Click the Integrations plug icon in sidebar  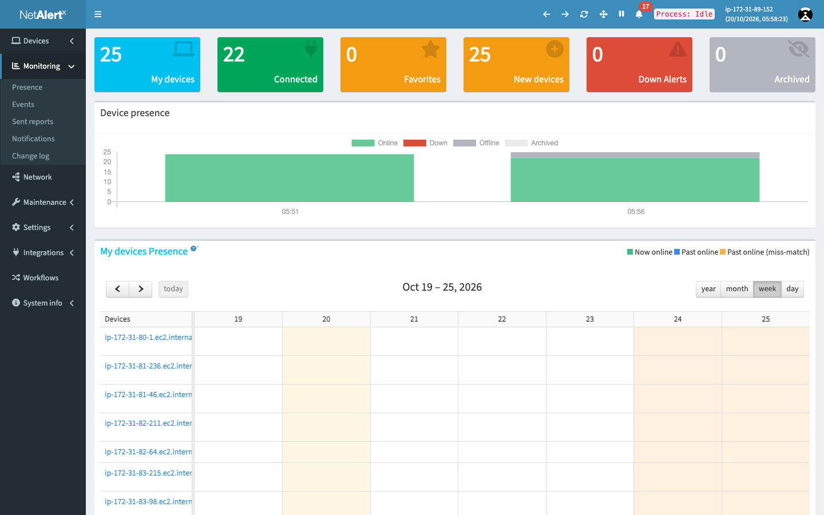click(16, 252)
